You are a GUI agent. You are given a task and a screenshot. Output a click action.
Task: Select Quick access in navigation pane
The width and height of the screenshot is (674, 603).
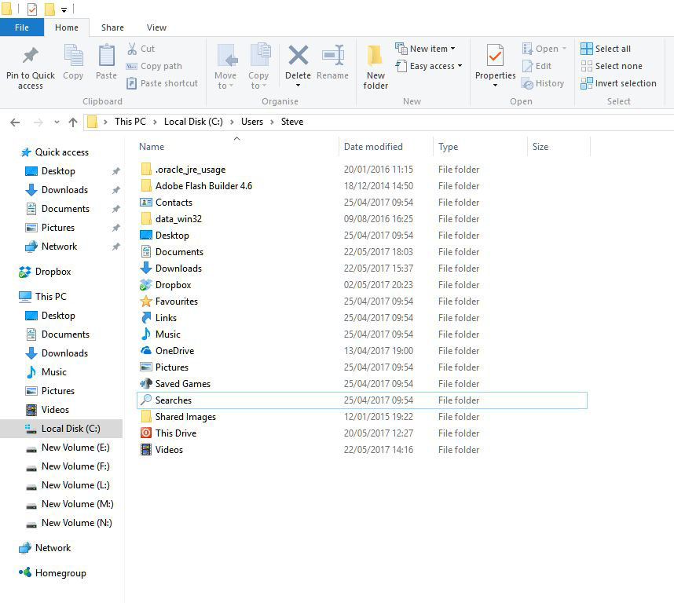coord(62,152)
